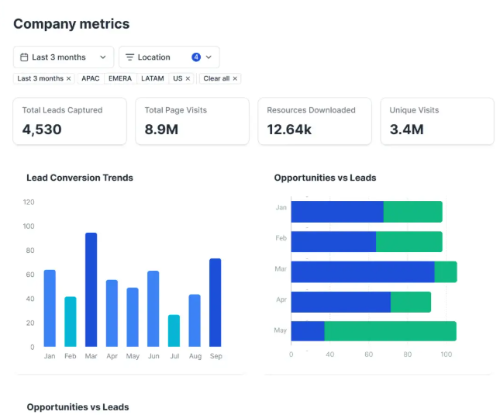Click the Jun bar in Lead Conversion Trends
The width and height of the screenshot is (500, 415).
153,309
